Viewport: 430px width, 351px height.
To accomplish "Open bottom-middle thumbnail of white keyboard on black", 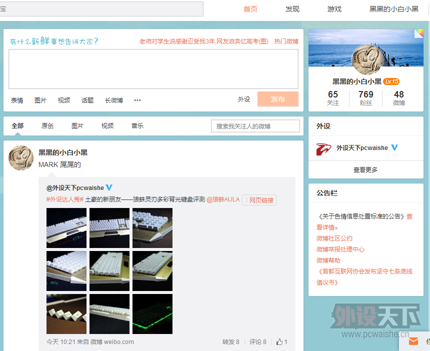I will point(109,314).
